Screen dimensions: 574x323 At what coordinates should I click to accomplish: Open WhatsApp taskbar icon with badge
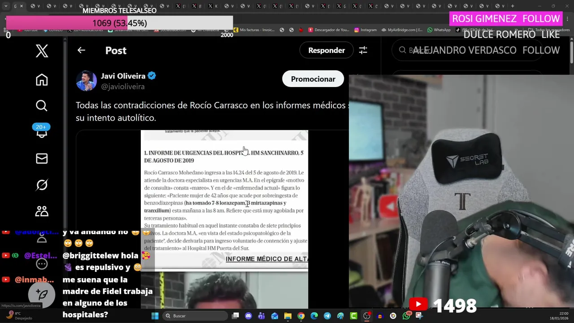coord(406,315)
